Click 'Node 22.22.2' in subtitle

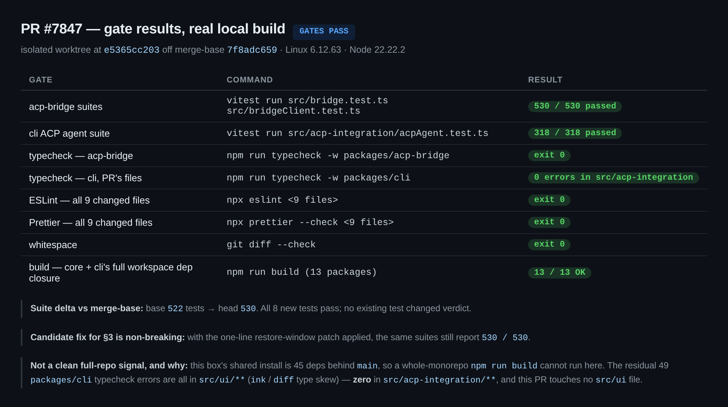coord(377,50)
